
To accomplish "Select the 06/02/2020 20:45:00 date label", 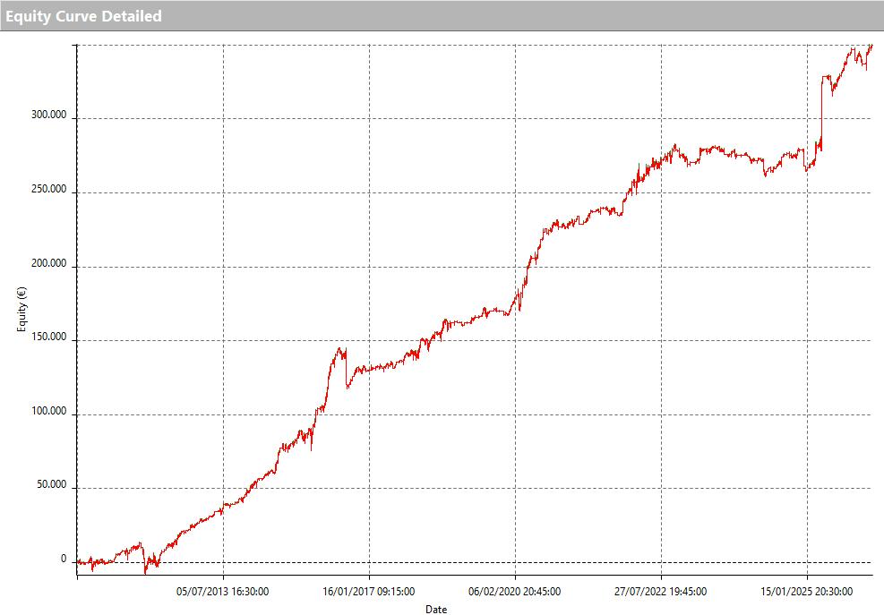I will click(515, 591).
